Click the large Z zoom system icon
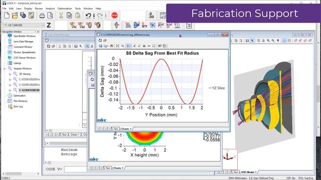This screenshot has width=321, height=180. click(x=49, y=25)
